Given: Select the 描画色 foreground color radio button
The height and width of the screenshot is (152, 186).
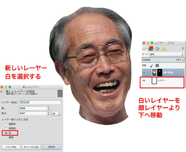Looking at the screenshot, I should pos(6,124).
